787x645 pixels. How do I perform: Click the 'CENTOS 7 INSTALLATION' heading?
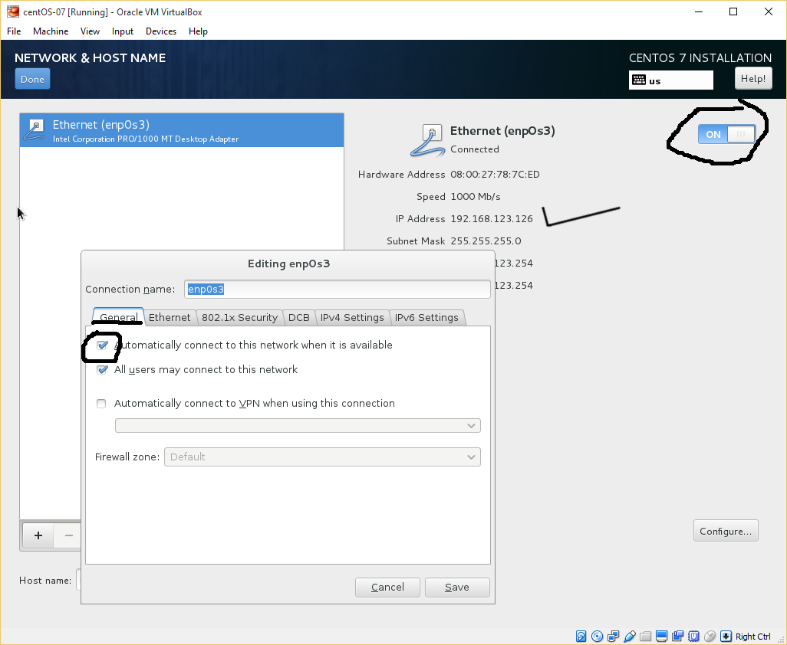click(x=700, y=57)
